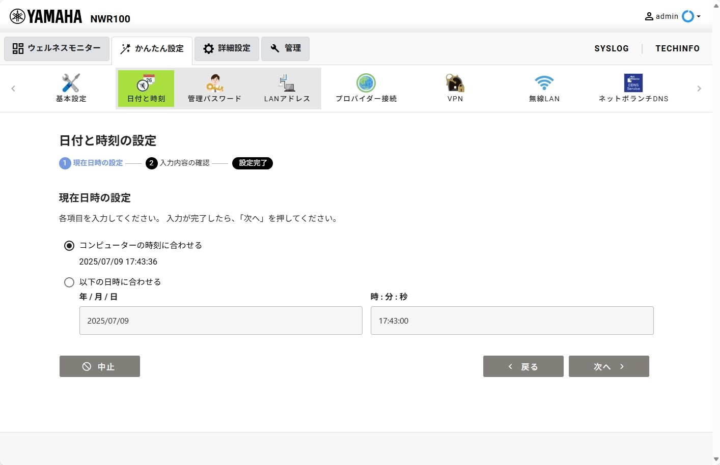This screenshot has width=720, height=465.
Task: Click the 年/月/日 date input field
Action: click(220, 321)
